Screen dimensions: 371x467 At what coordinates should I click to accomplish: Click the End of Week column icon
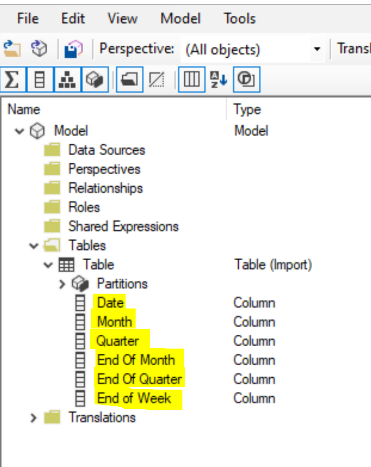click(80, 399)
